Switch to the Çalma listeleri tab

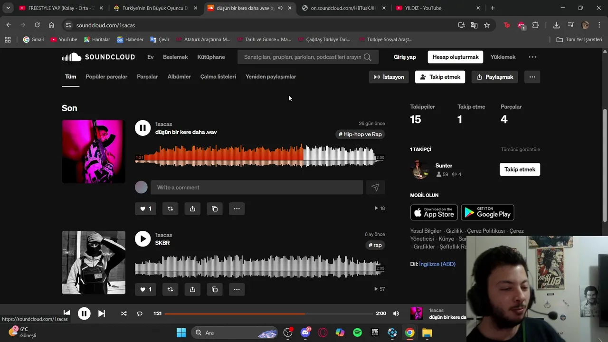click(x=218, y=76)
